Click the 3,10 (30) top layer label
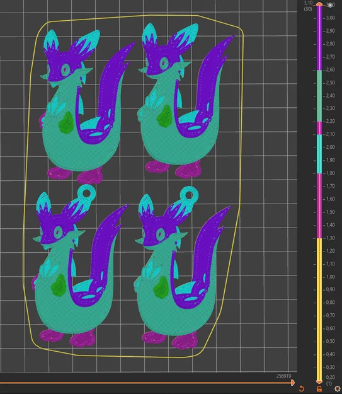Viewport: 342px width, 394px height. coord(308,6)
